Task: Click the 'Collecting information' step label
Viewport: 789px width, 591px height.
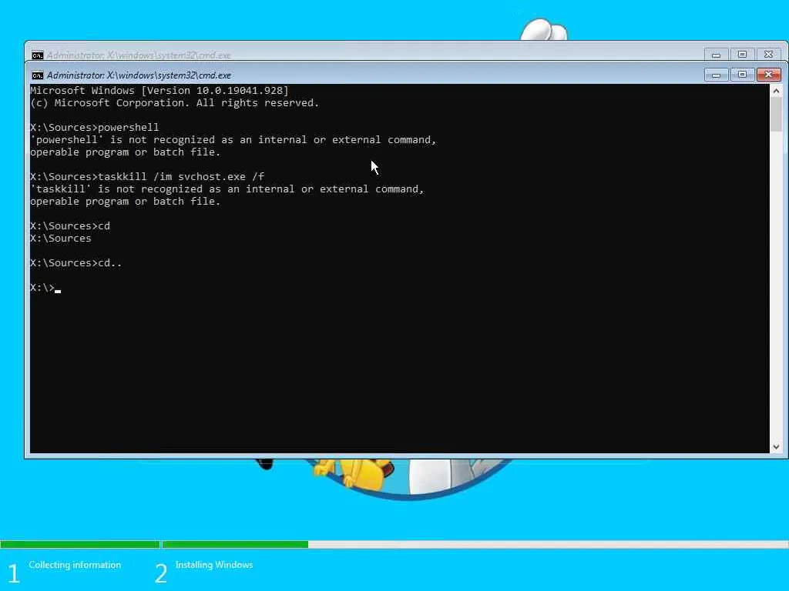Action: 75,565
